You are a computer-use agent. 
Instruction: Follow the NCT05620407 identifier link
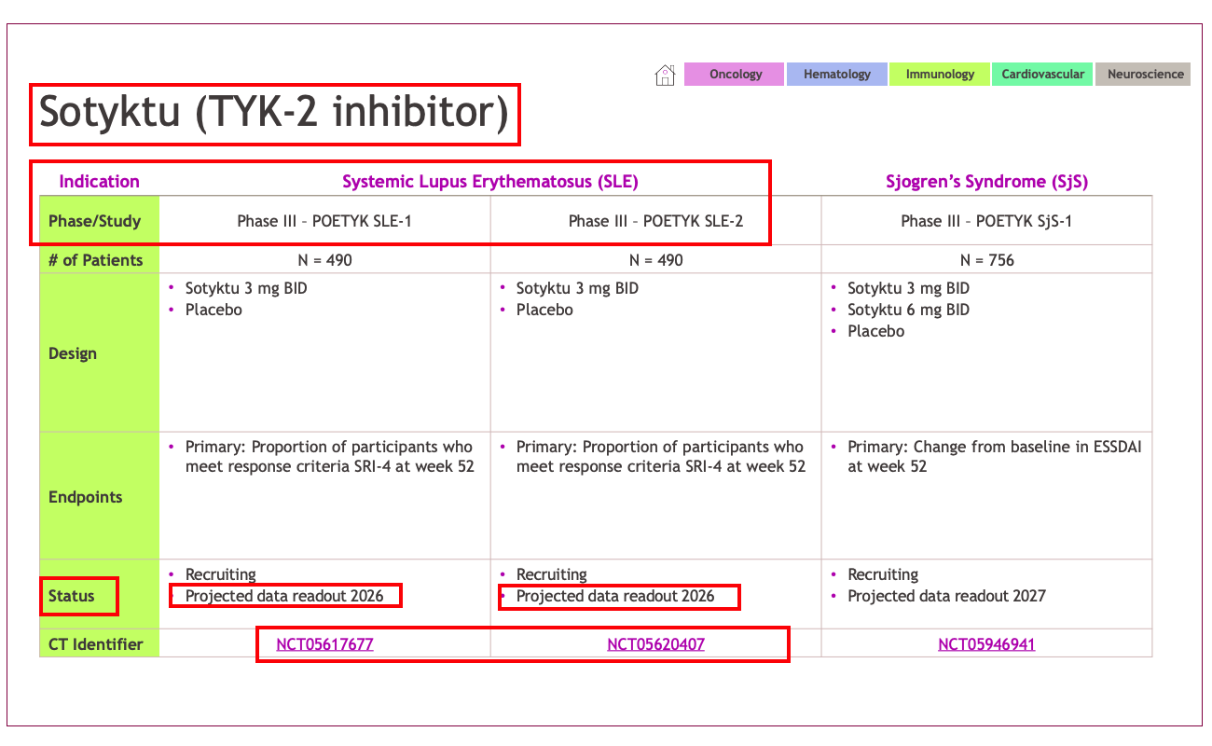point(655,644)
